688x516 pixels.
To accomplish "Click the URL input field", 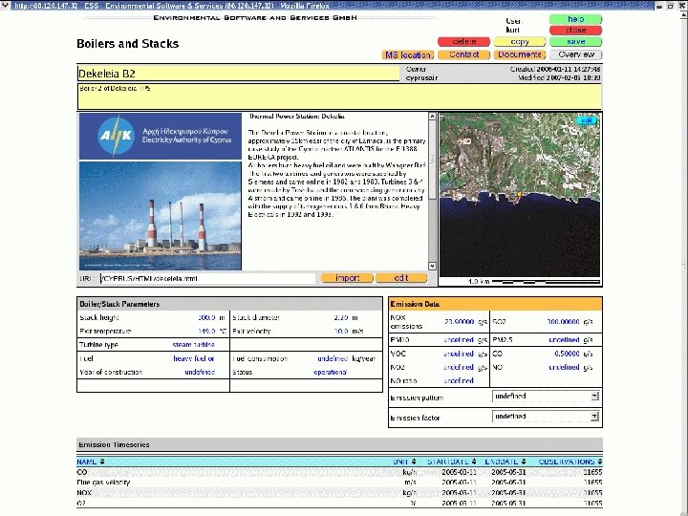I will click(x=206, y=279).
